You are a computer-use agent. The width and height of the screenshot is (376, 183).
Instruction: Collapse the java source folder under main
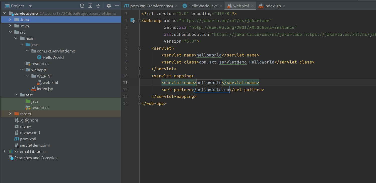pos(21,45)
